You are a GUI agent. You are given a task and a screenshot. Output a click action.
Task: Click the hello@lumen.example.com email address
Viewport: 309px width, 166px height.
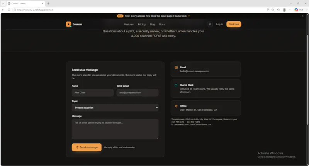point(195,71)
